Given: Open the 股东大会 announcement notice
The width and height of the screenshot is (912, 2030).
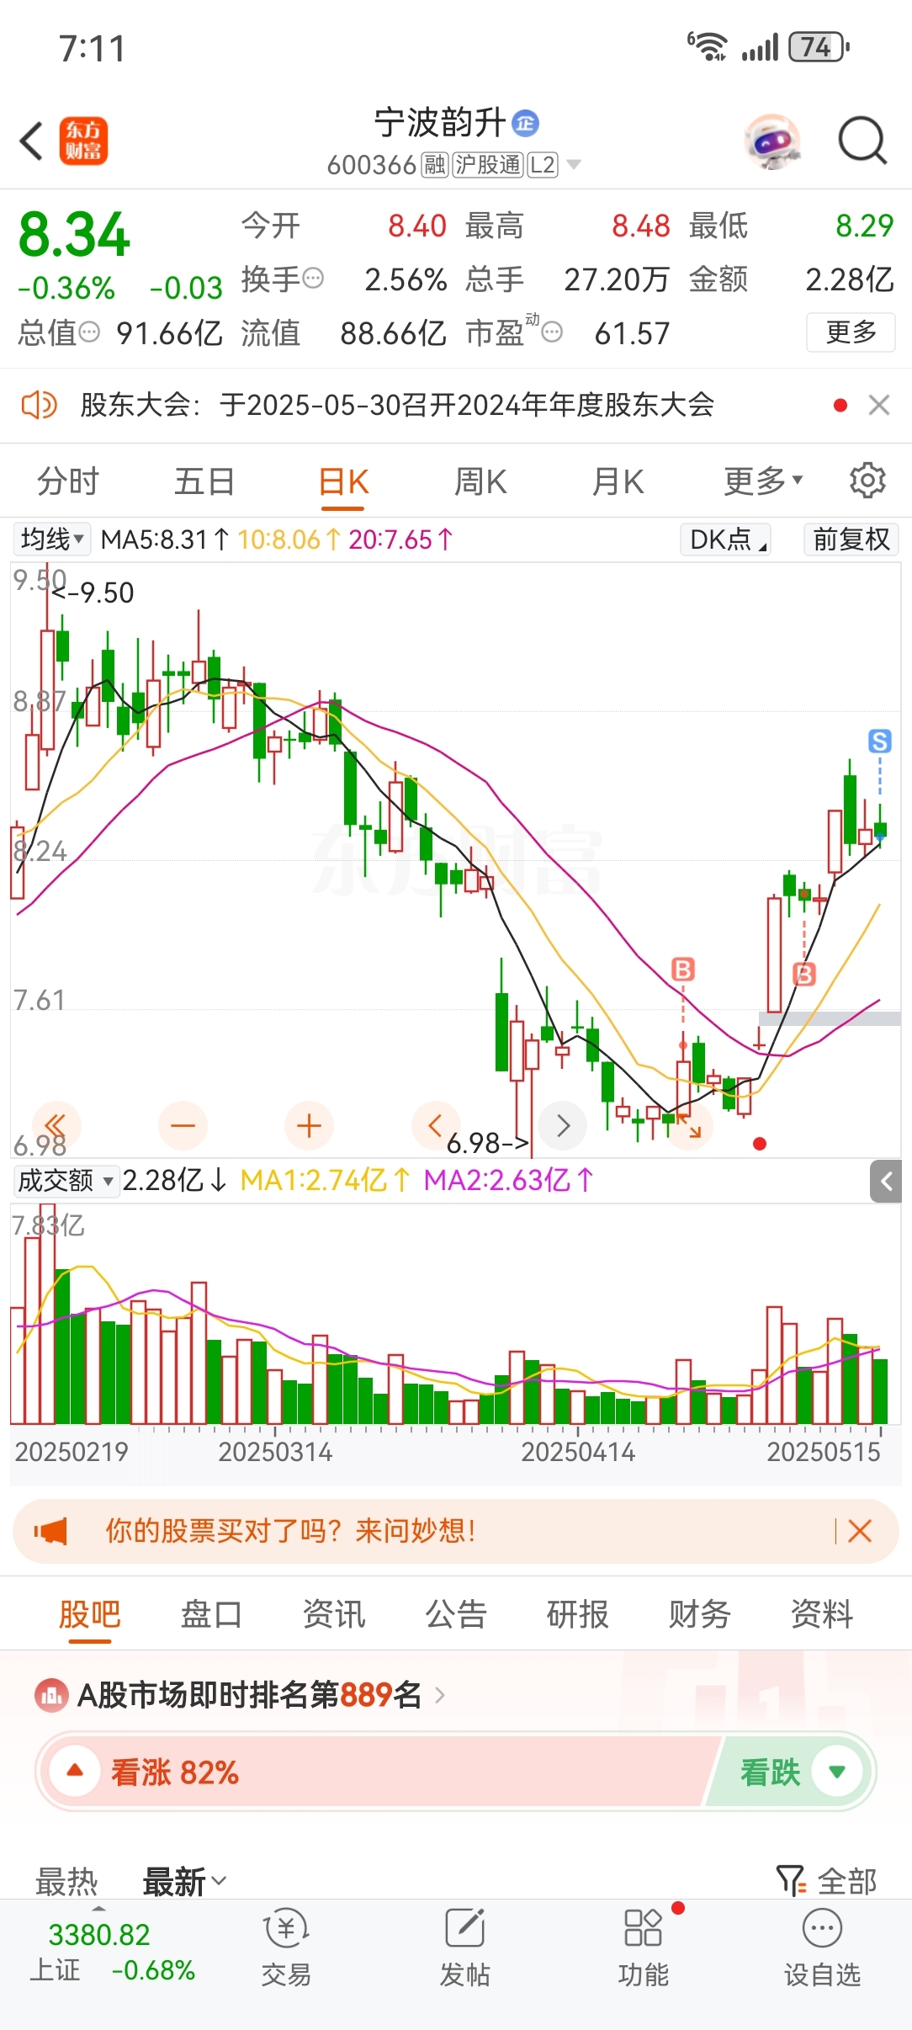Looking at the screenshot, I should (397, 405).
